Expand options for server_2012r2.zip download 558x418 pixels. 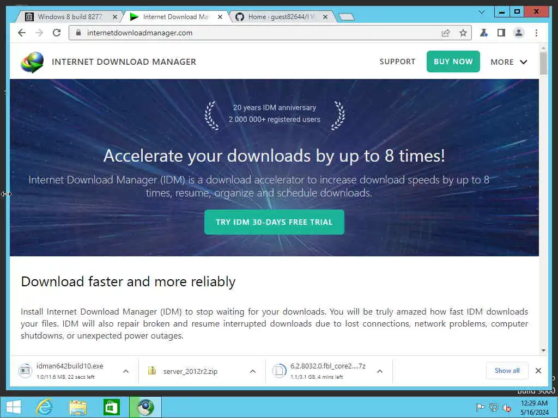(253, 371)
